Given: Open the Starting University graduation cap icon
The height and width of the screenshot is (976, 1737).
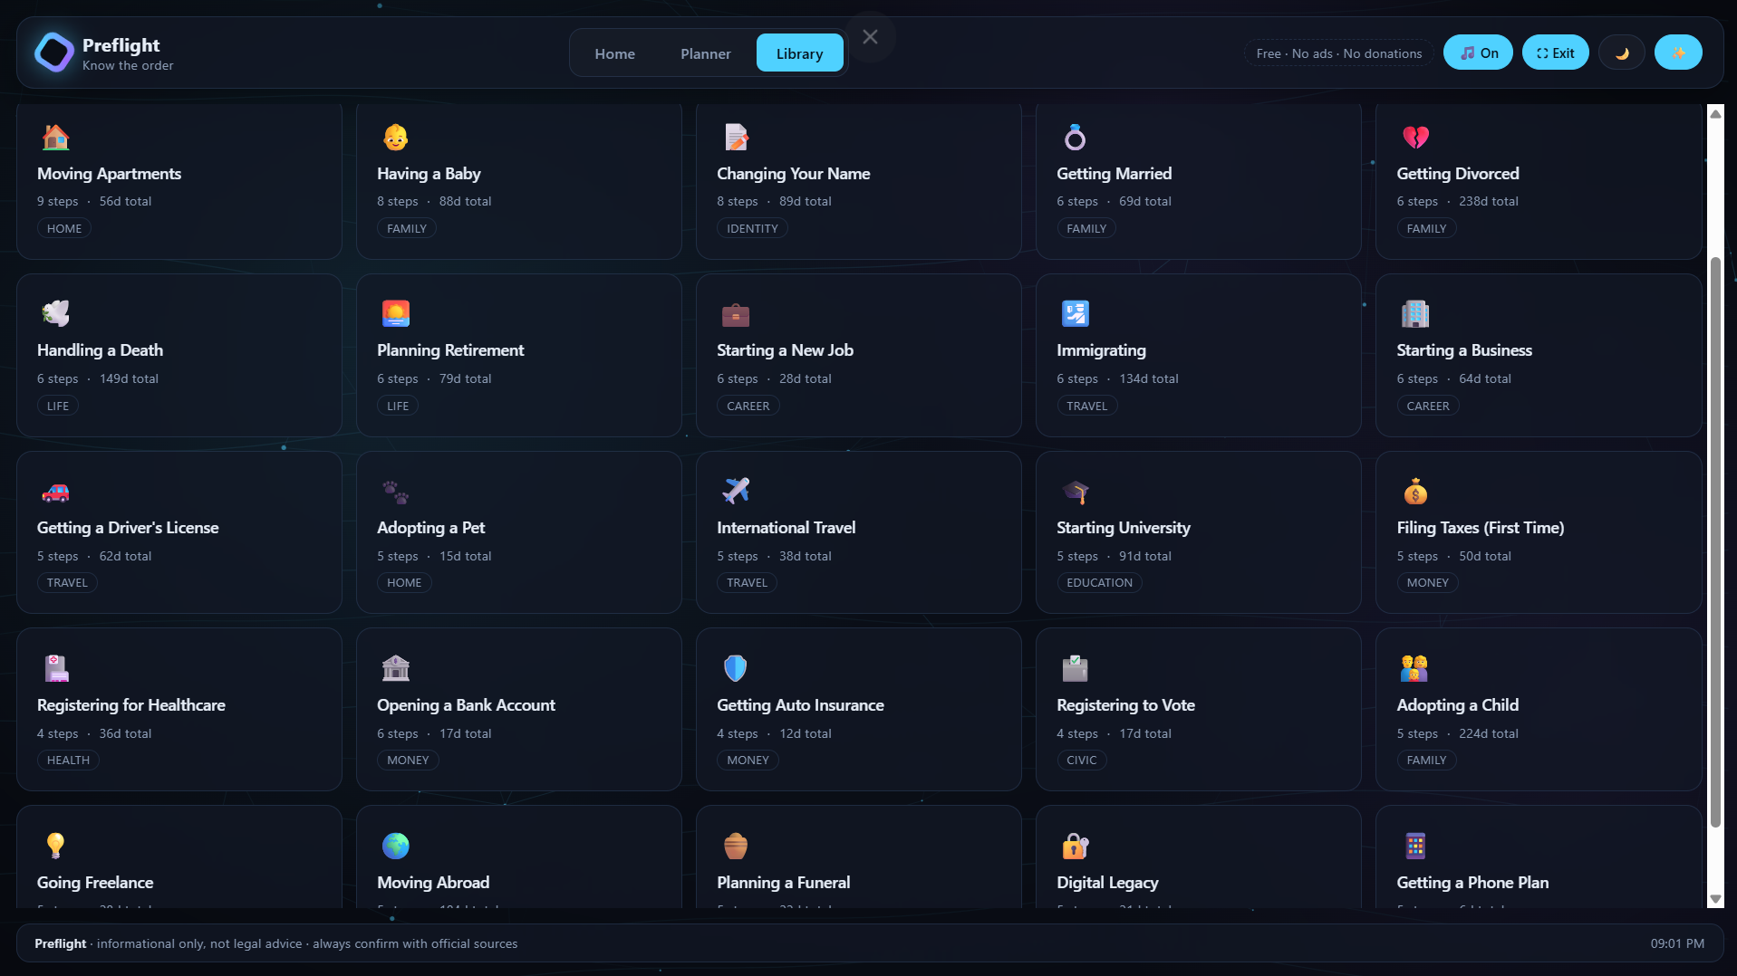Looking at the screenshot, I should point(1075,492).
